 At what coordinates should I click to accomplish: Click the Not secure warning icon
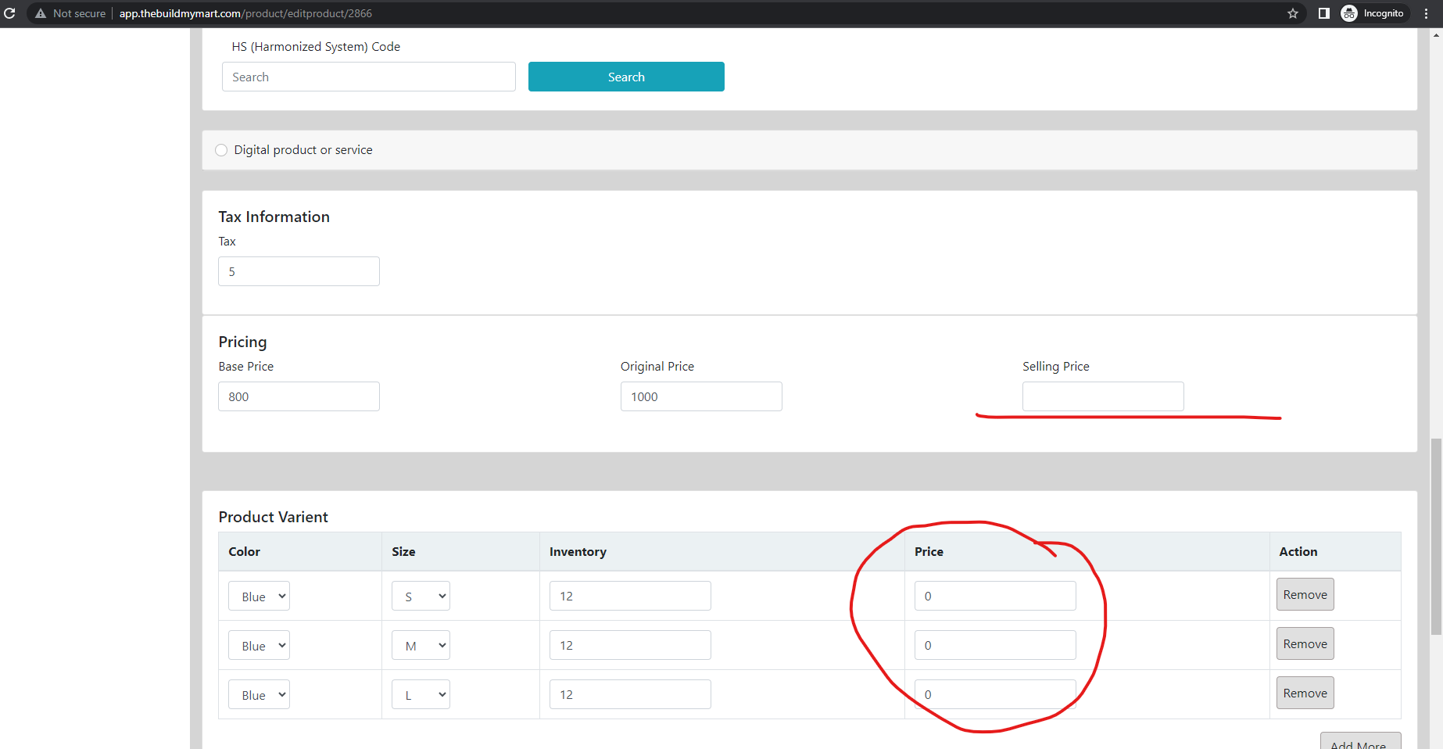41,13
